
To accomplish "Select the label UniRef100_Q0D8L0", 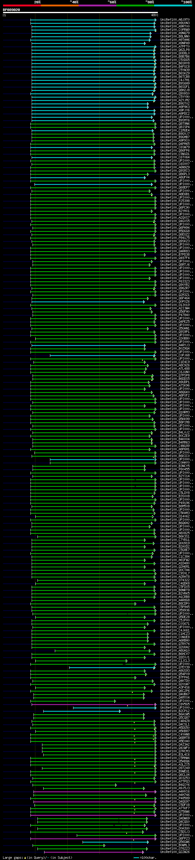I will coord(175,53).
